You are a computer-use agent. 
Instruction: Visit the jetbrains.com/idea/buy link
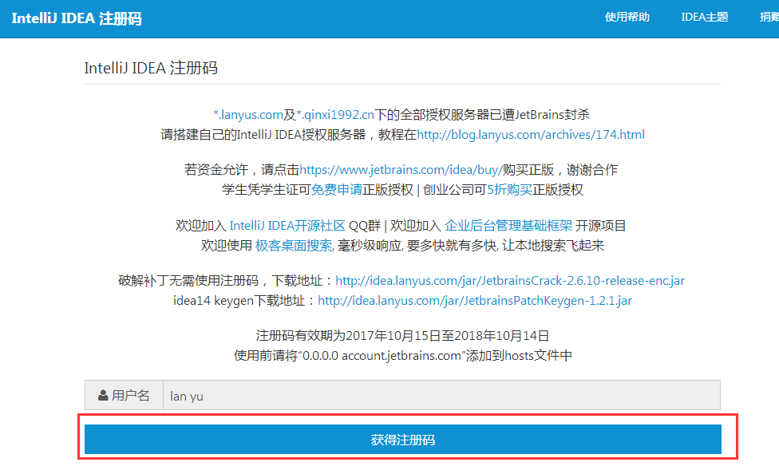click(401, 170)
